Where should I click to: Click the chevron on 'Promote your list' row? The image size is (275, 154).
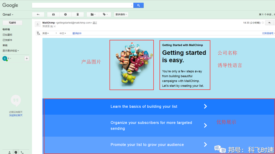pos(206,144)
